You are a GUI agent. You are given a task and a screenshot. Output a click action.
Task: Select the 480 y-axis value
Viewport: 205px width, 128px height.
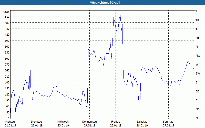(x=7, y=23)
